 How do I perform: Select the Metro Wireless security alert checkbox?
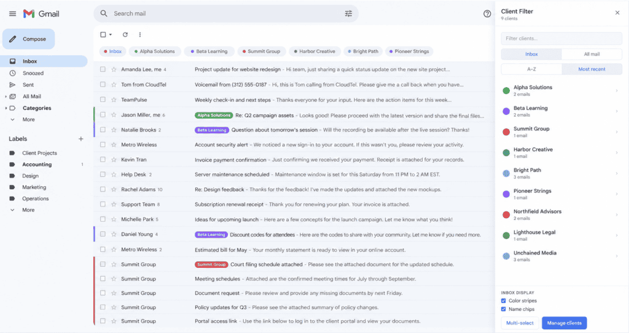(103, 144)
